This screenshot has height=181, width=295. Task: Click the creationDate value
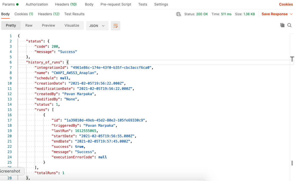pyautogui.click(x=96, y=83)
